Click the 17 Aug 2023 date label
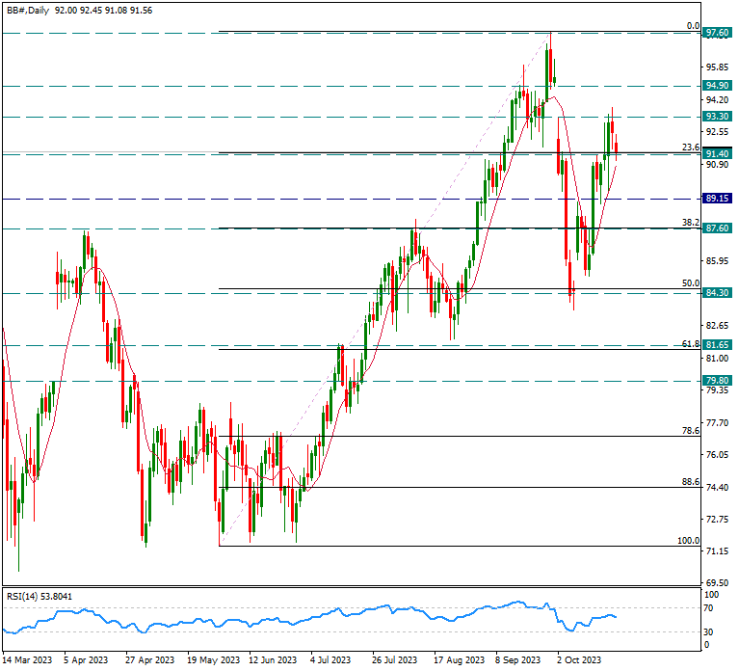 [459, 659]
